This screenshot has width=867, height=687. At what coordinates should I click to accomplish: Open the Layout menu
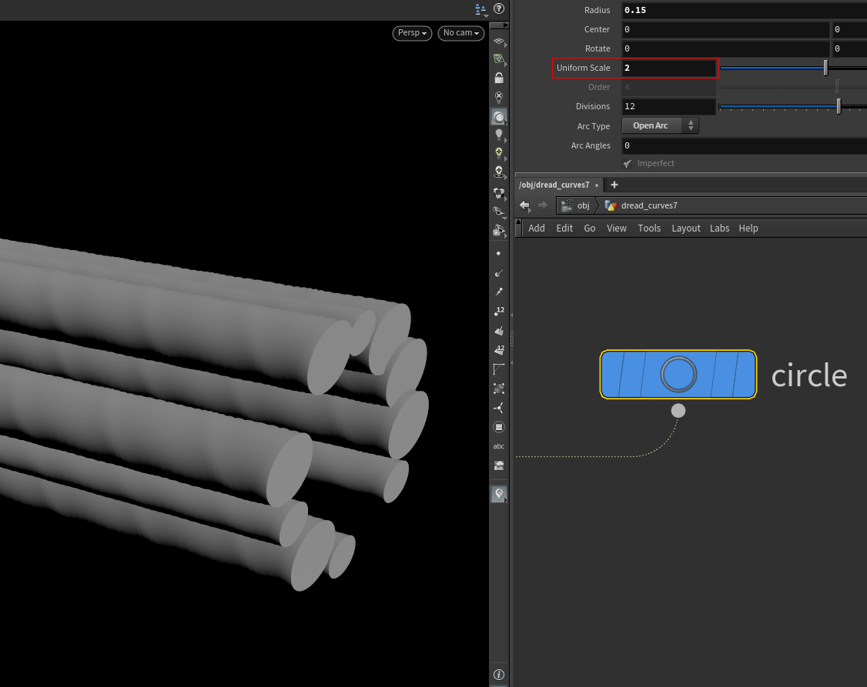(685, 228)
